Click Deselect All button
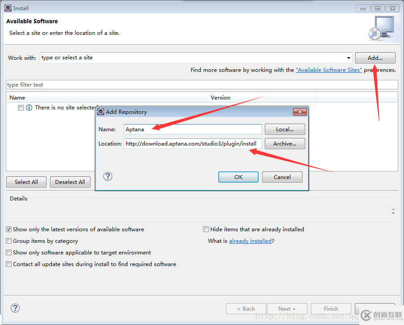The width and height of the screenshot is (404, 325). pyautogui.click(x=70, y=182)
